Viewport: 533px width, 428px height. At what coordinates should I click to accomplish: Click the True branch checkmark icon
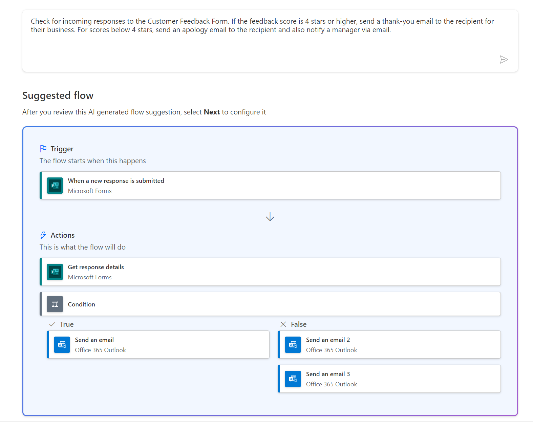point(52,324)
